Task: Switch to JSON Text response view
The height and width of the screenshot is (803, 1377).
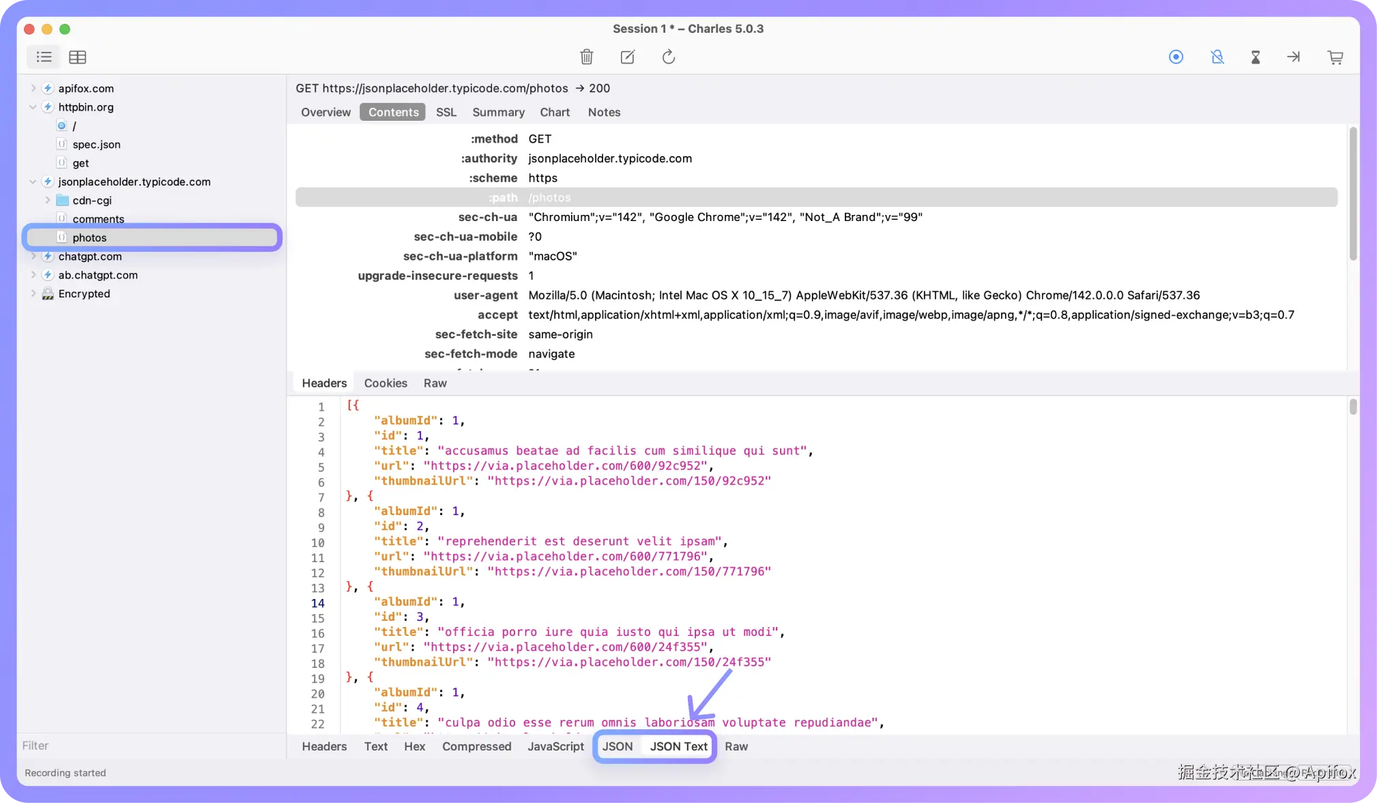Action: (x=678, y=746)
